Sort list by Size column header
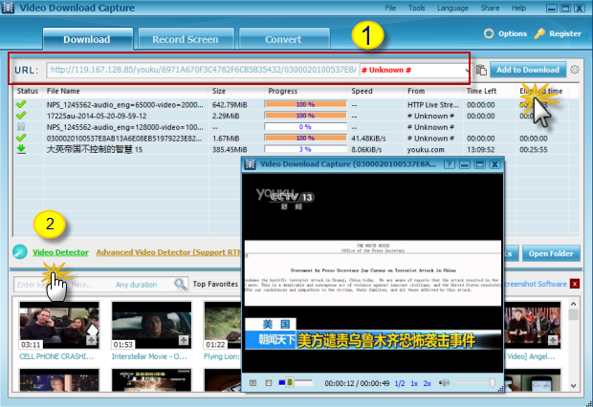Viewport: 593px width, 407px height. [x=236, y=91]
